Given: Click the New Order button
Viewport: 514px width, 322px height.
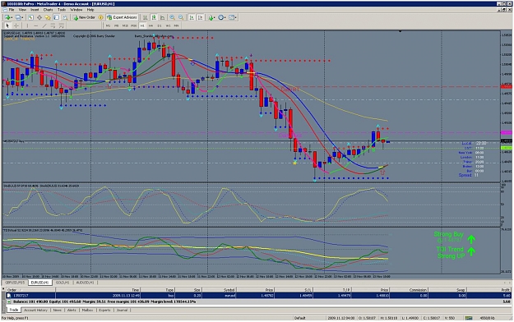Looking at the screenshot, I should click(x=84, y=17).
